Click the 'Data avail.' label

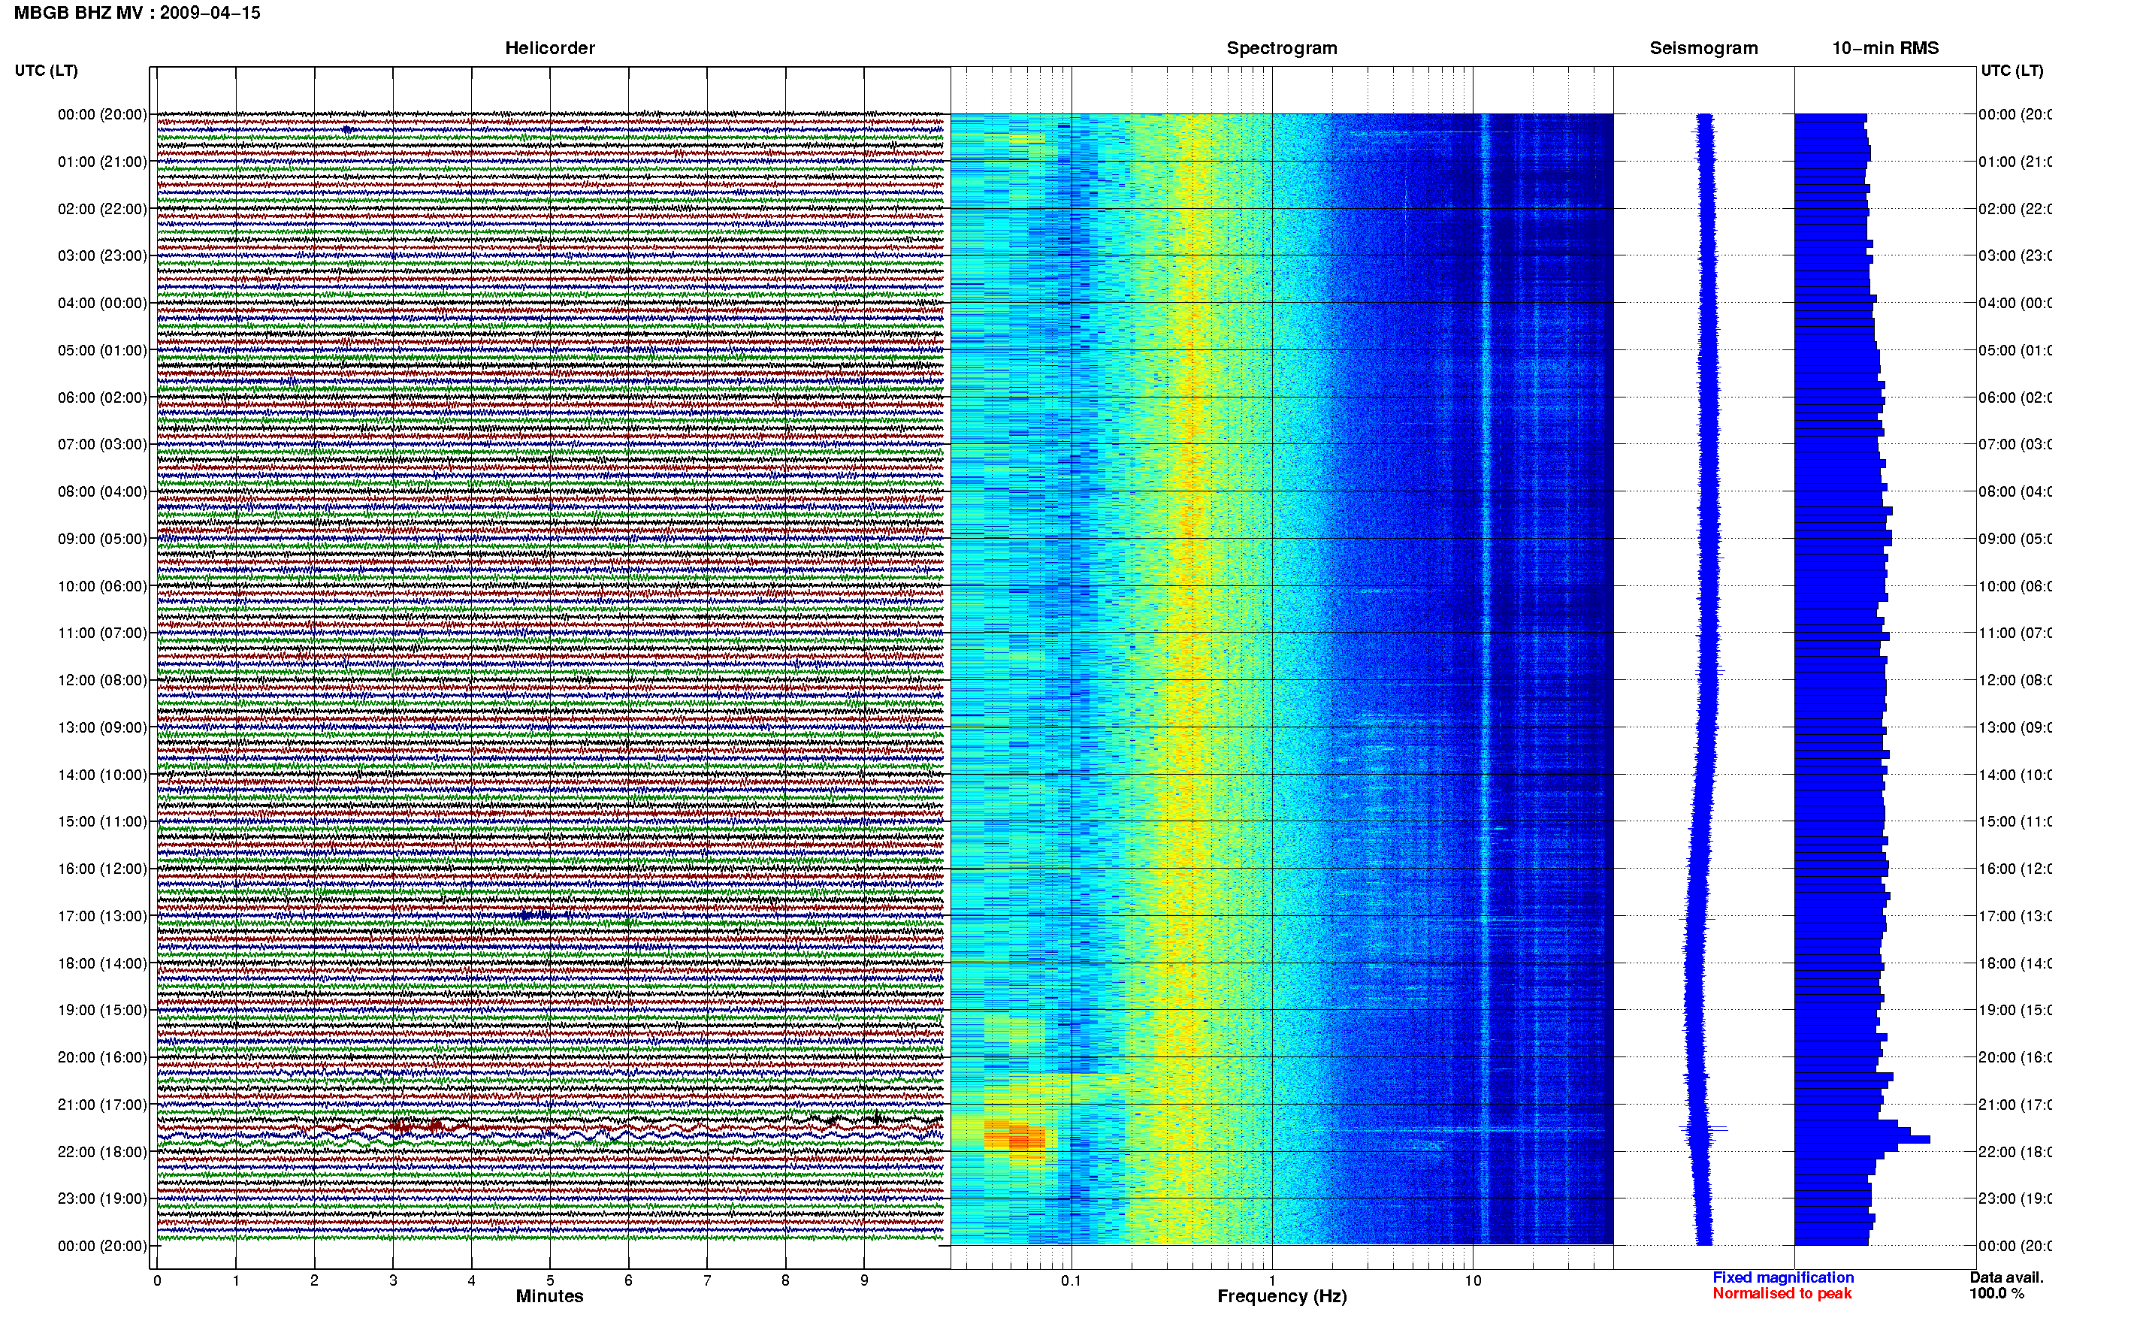click(2006, 1277)
